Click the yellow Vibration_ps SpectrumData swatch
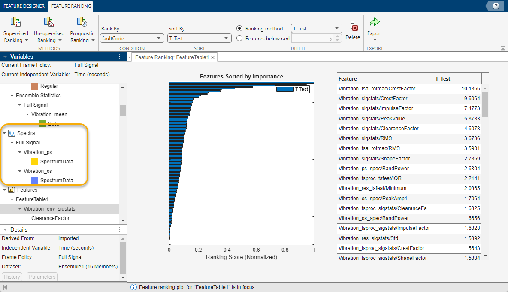Image resolution: width=508 pixels, height=292 pixels. 35,162
